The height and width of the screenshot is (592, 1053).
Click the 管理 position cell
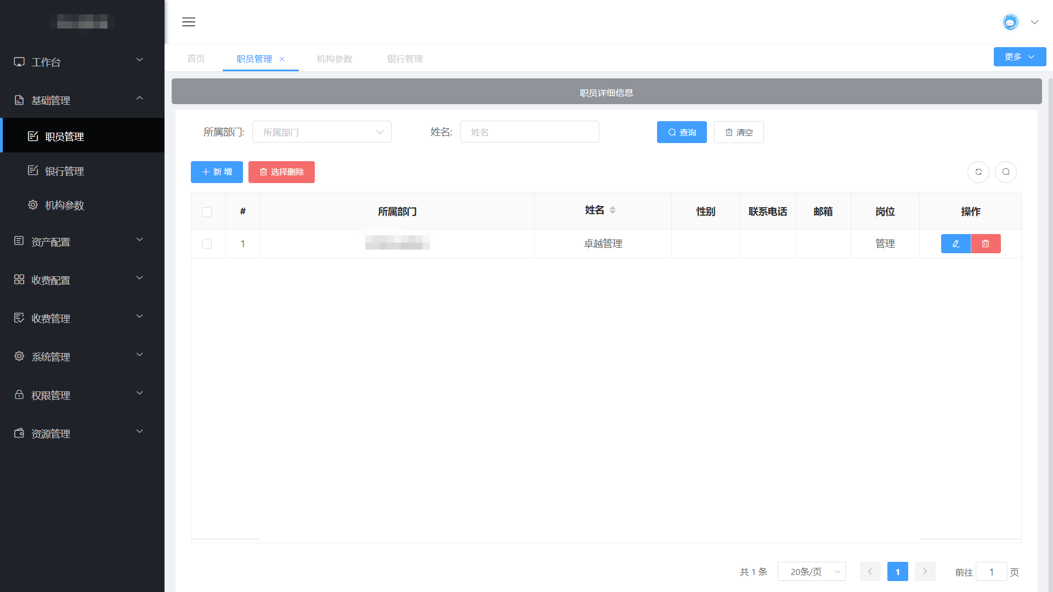(885, 244)
